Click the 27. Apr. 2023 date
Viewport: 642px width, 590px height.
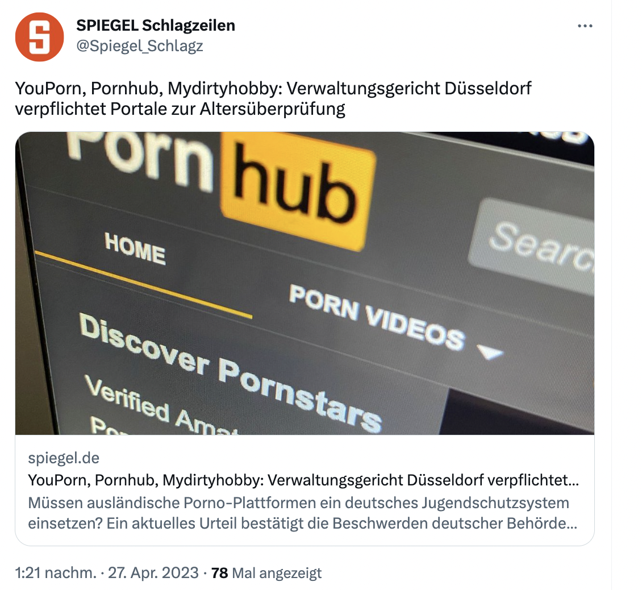[x=153, y=573]
